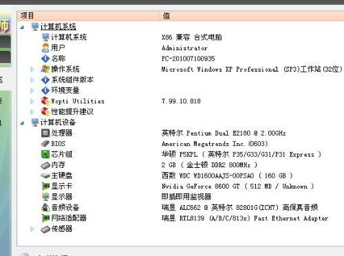344x256 pixels.
Task: Click the 主硬盘 hard drive icon
Action: (x=45, y=175)
